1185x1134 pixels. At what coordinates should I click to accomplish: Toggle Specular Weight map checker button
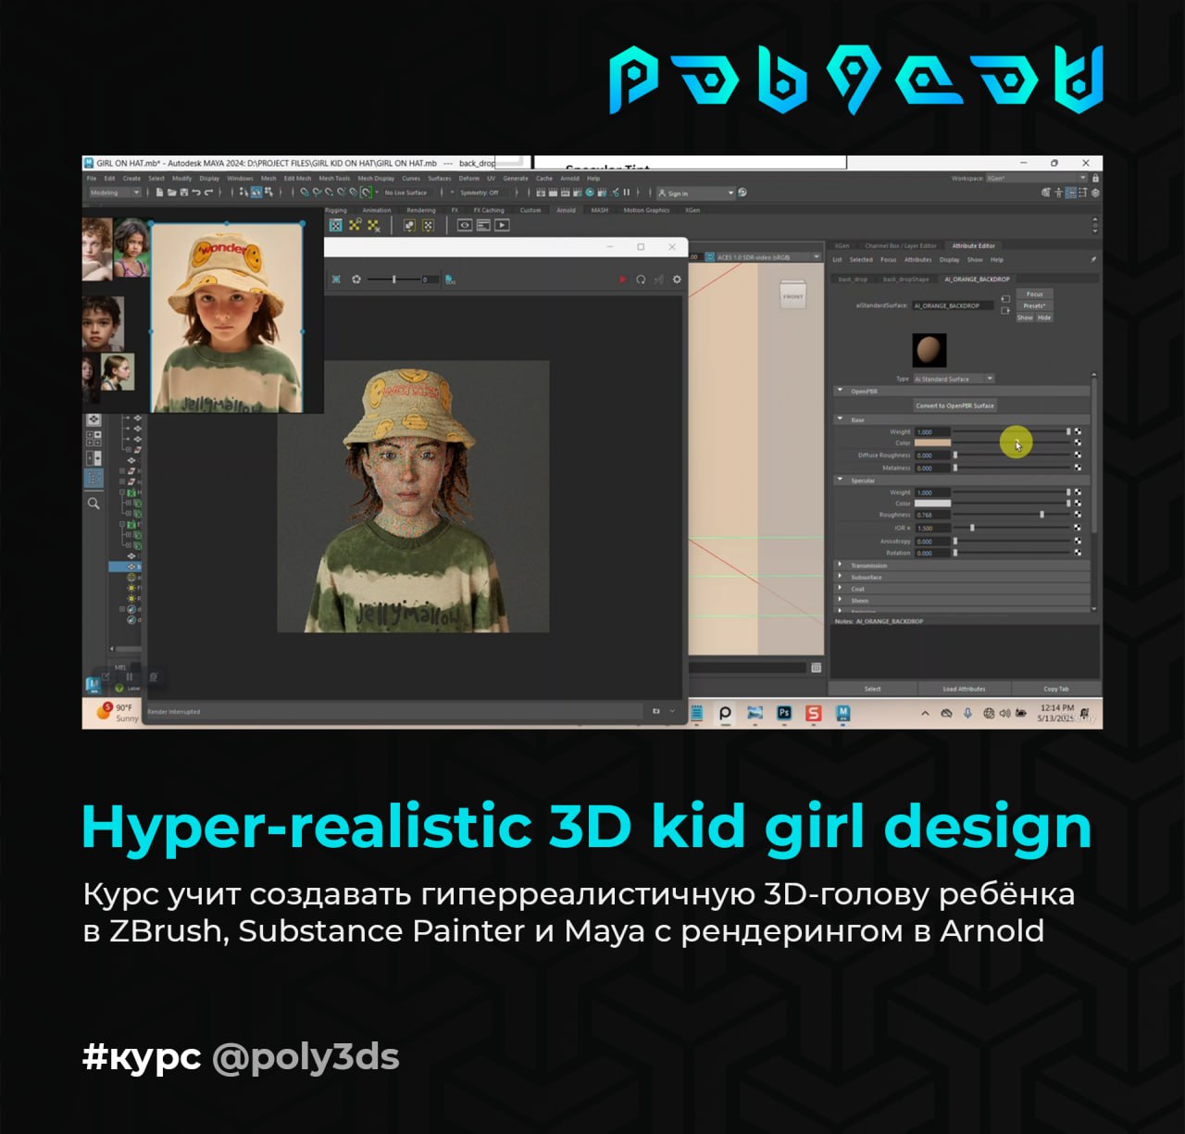1078,492
